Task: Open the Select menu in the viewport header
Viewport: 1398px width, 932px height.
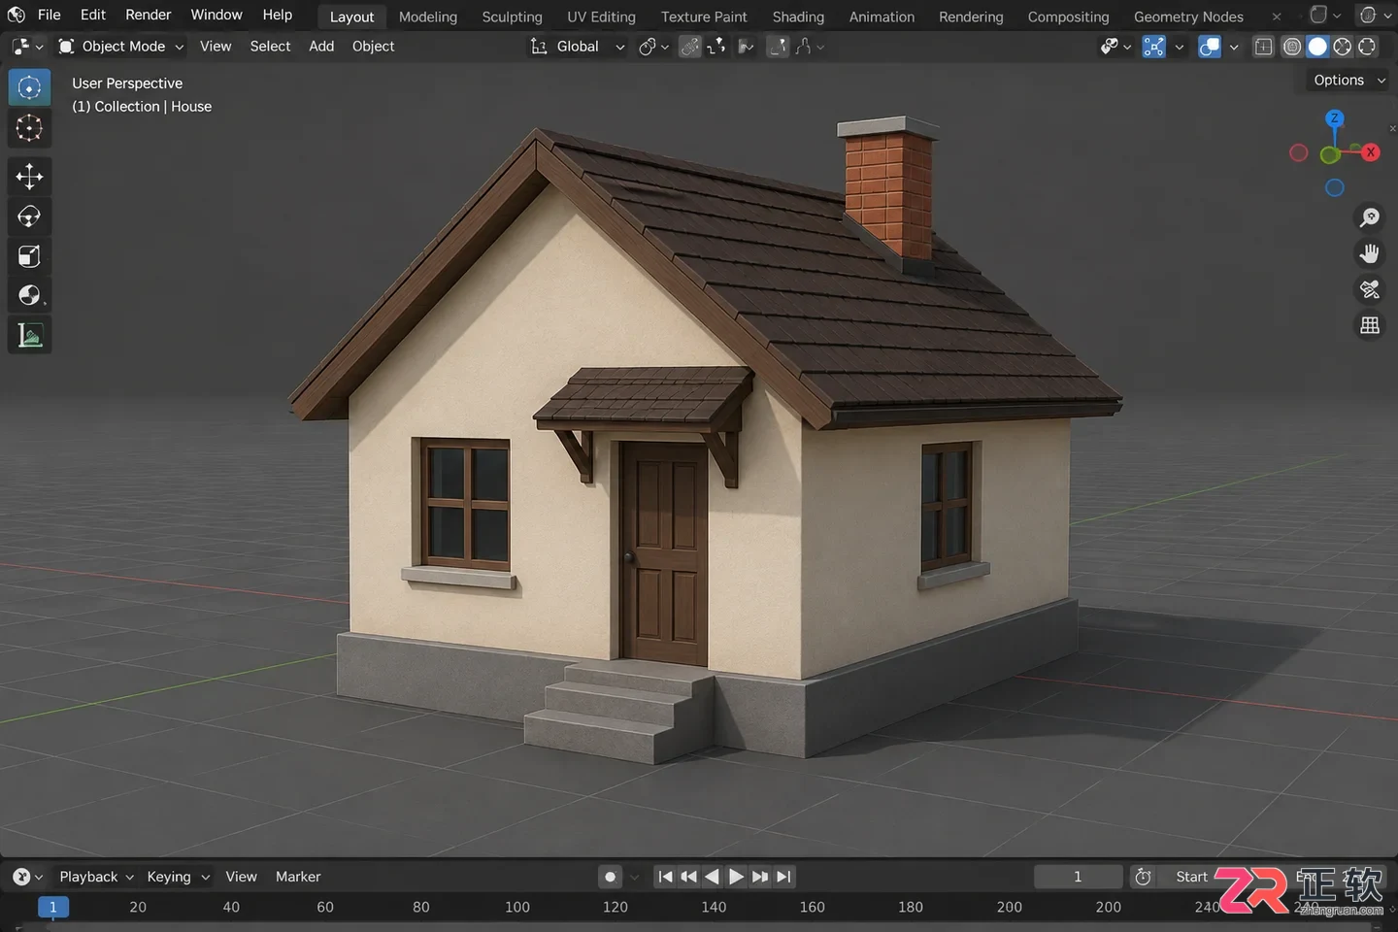Action: (x=270, y=47)
